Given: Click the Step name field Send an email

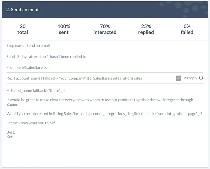Looking at the screenshot, I should (38, 46).
